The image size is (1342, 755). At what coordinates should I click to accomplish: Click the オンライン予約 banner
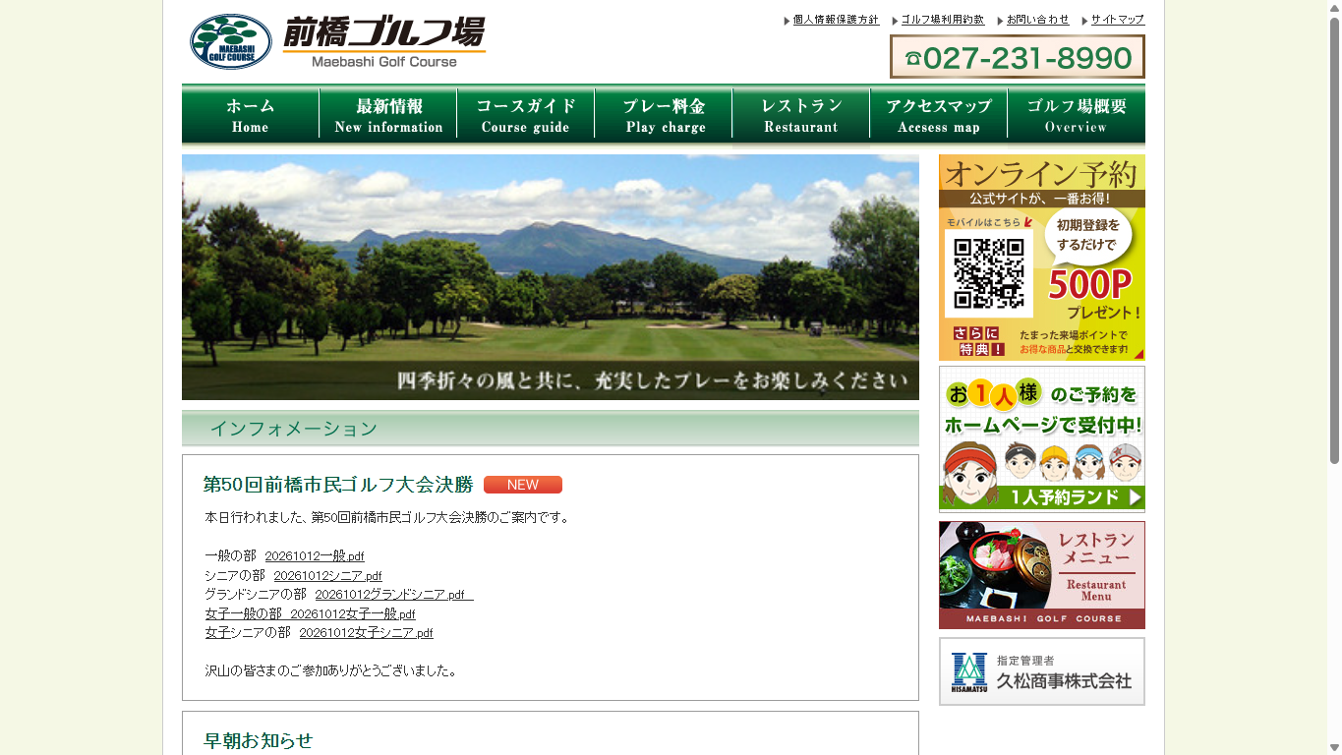point(1042,258)
